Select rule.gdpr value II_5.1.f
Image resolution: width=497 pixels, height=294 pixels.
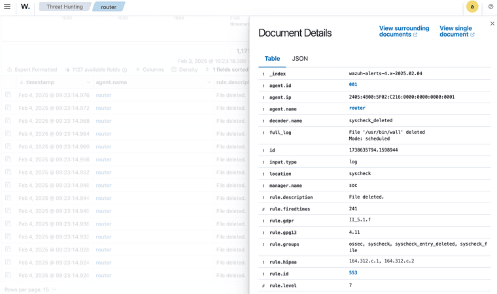click(x=360, y=220)
